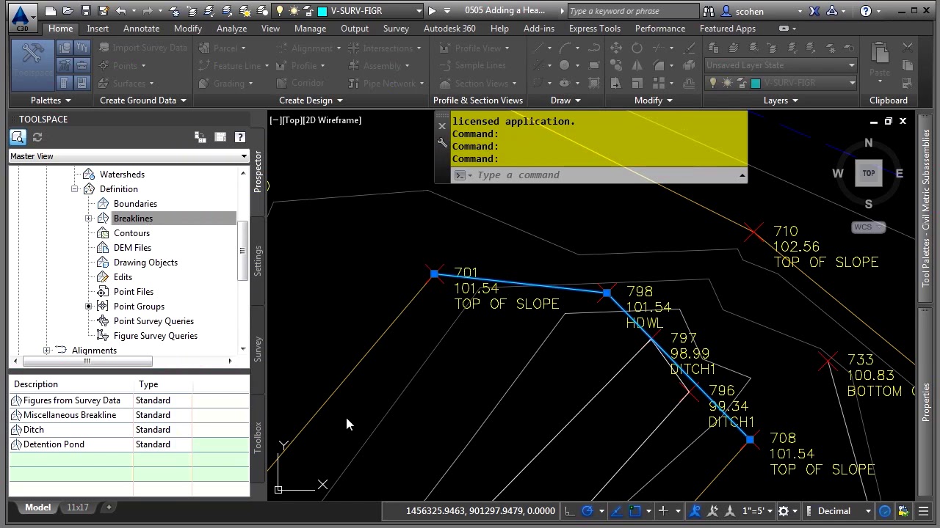Viewport: 940px width, 528px height.
Task: Click the Contours tree icon
Action: point(103,233)
